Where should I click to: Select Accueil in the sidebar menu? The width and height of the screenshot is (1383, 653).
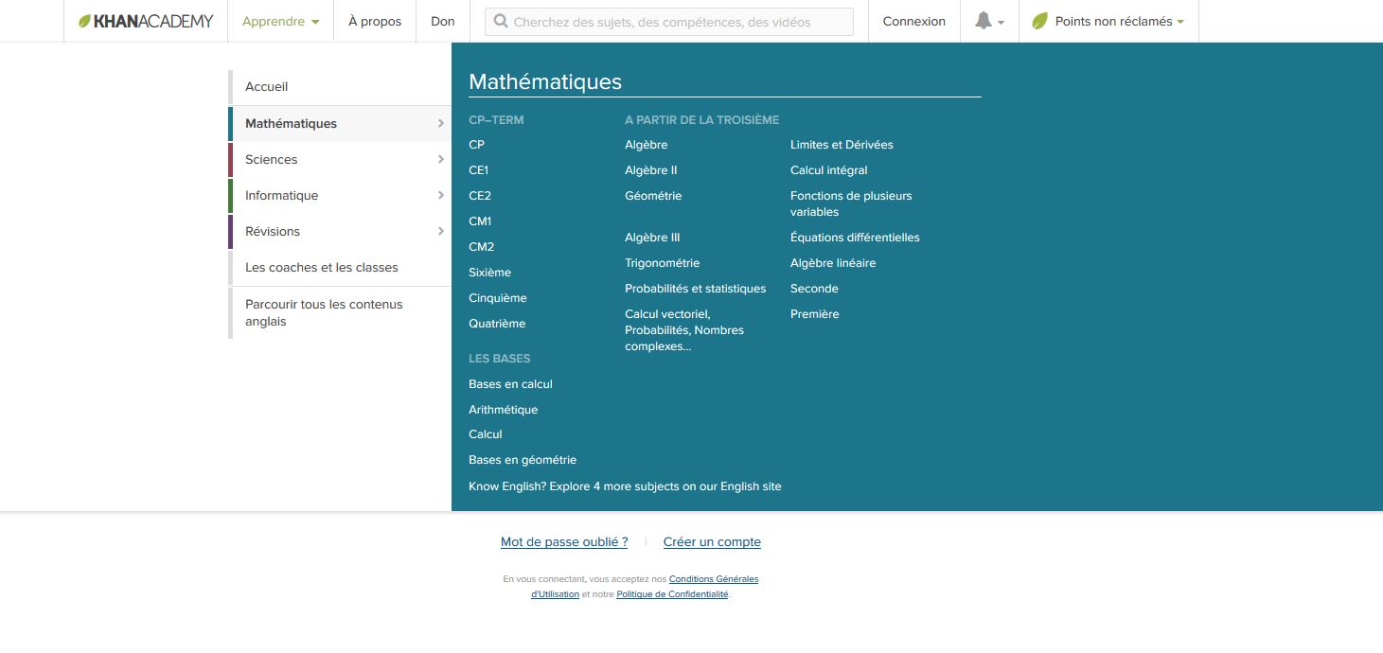266,86
